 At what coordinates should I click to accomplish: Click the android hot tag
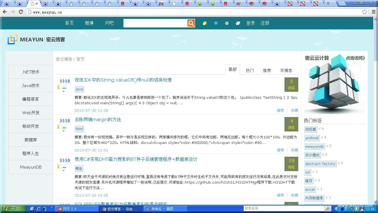312,138
